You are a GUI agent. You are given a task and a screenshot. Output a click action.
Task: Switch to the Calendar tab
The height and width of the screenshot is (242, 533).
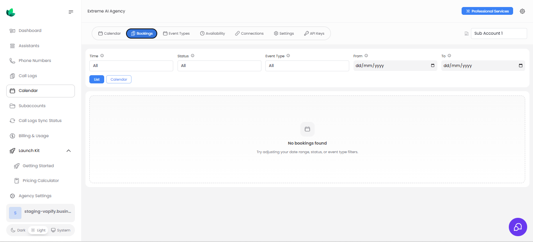[110, 34]
